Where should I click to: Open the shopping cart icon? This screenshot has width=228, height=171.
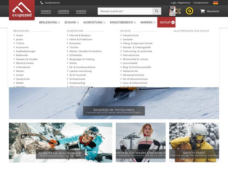202,11
